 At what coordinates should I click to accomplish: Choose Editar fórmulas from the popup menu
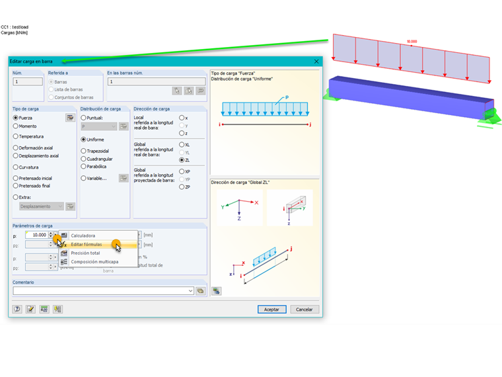(98, 244)
